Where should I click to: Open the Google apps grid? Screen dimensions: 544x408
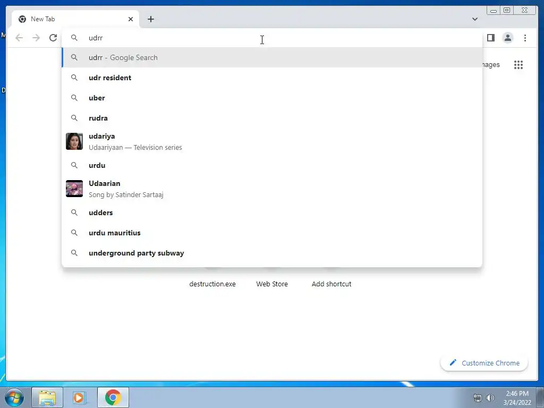(x=518, y=65)
